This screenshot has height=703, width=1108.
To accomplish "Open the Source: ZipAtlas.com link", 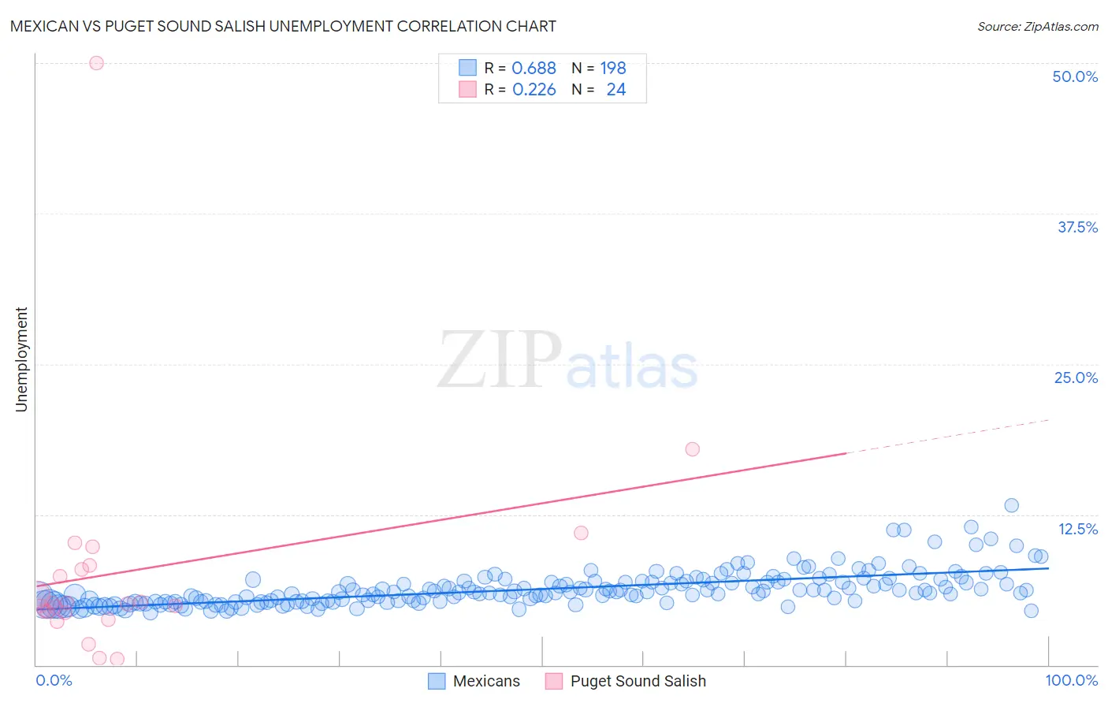I will click(1038, 26).
